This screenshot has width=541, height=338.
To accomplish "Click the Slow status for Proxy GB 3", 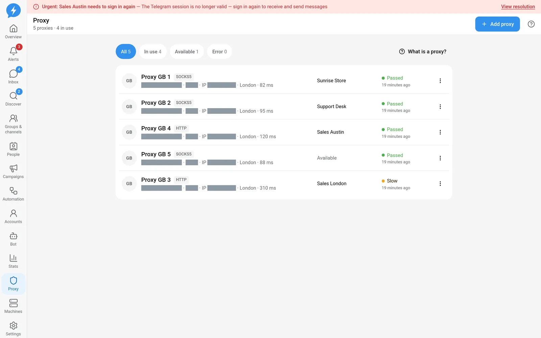I will coord(390,181).
